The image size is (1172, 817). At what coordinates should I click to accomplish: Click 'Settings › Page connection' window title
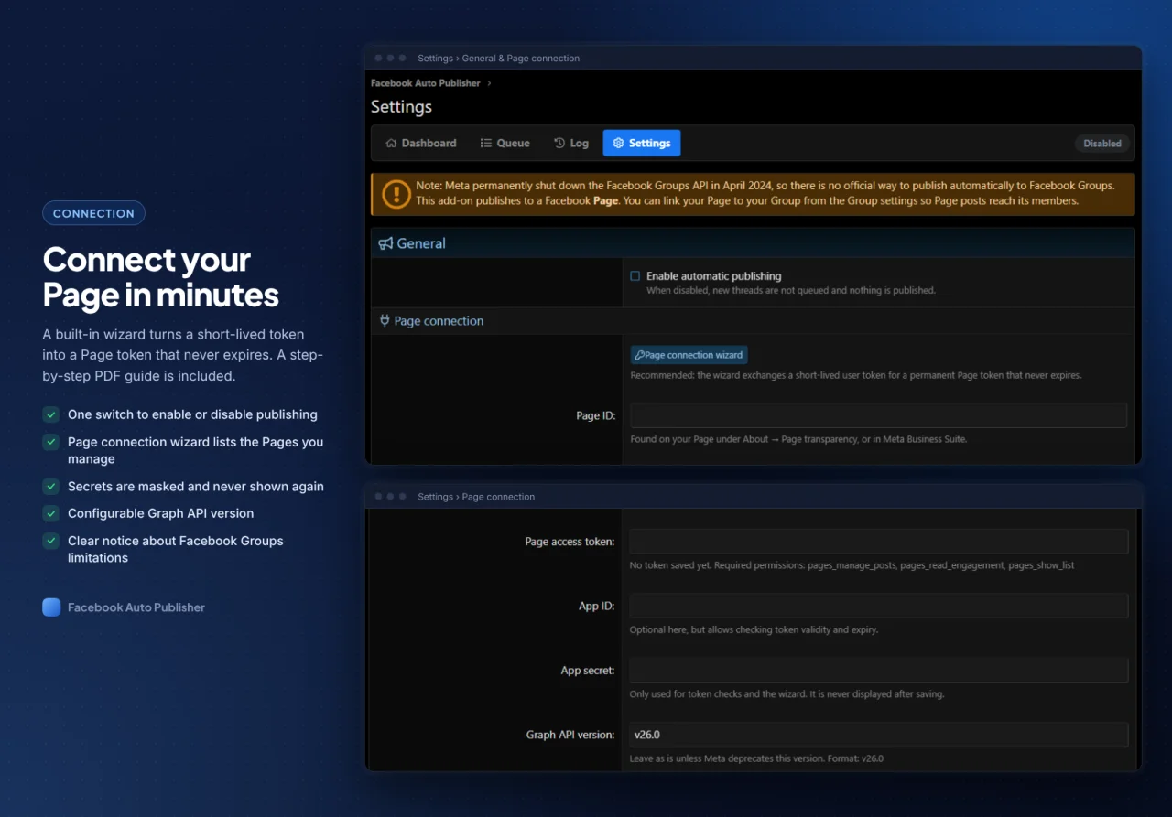(476, 497)
